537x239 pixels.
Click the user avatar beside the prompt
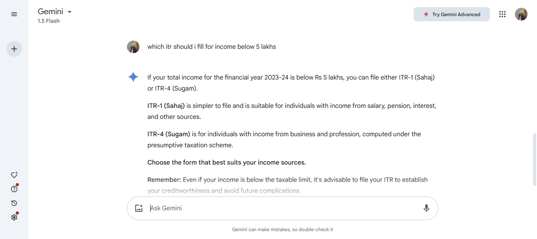[133, 47]
